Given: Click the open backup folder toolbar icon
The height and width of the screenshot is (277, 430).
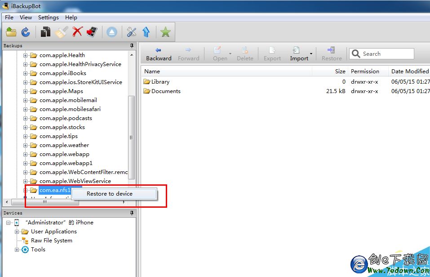Looking at the screenshot, I should pyautogui.click(x=11, y=32).
